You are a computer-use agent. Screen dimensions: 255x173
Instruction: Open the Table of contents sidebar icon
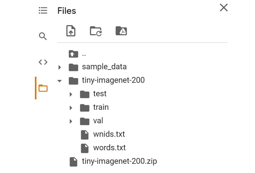pyautogui.click(x=43, y=10)
